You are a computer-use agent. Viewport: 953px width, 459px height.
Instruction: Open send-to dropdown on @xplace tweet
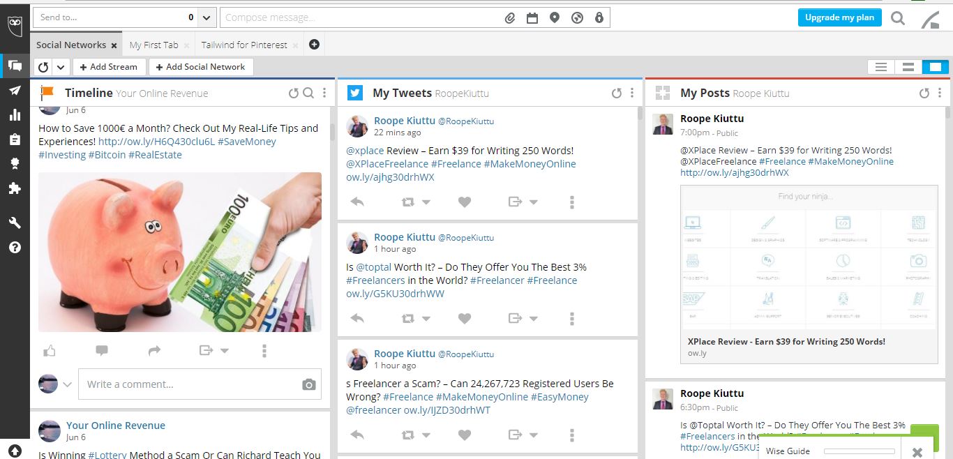(x=534, y=202)
